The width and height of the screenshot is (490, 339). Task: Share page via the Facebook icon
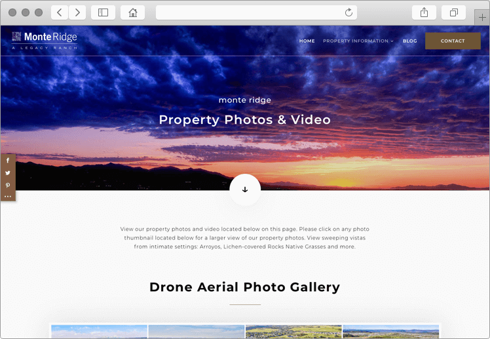8,161
